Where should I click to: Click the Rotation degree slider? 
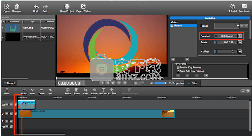(226, 36)
